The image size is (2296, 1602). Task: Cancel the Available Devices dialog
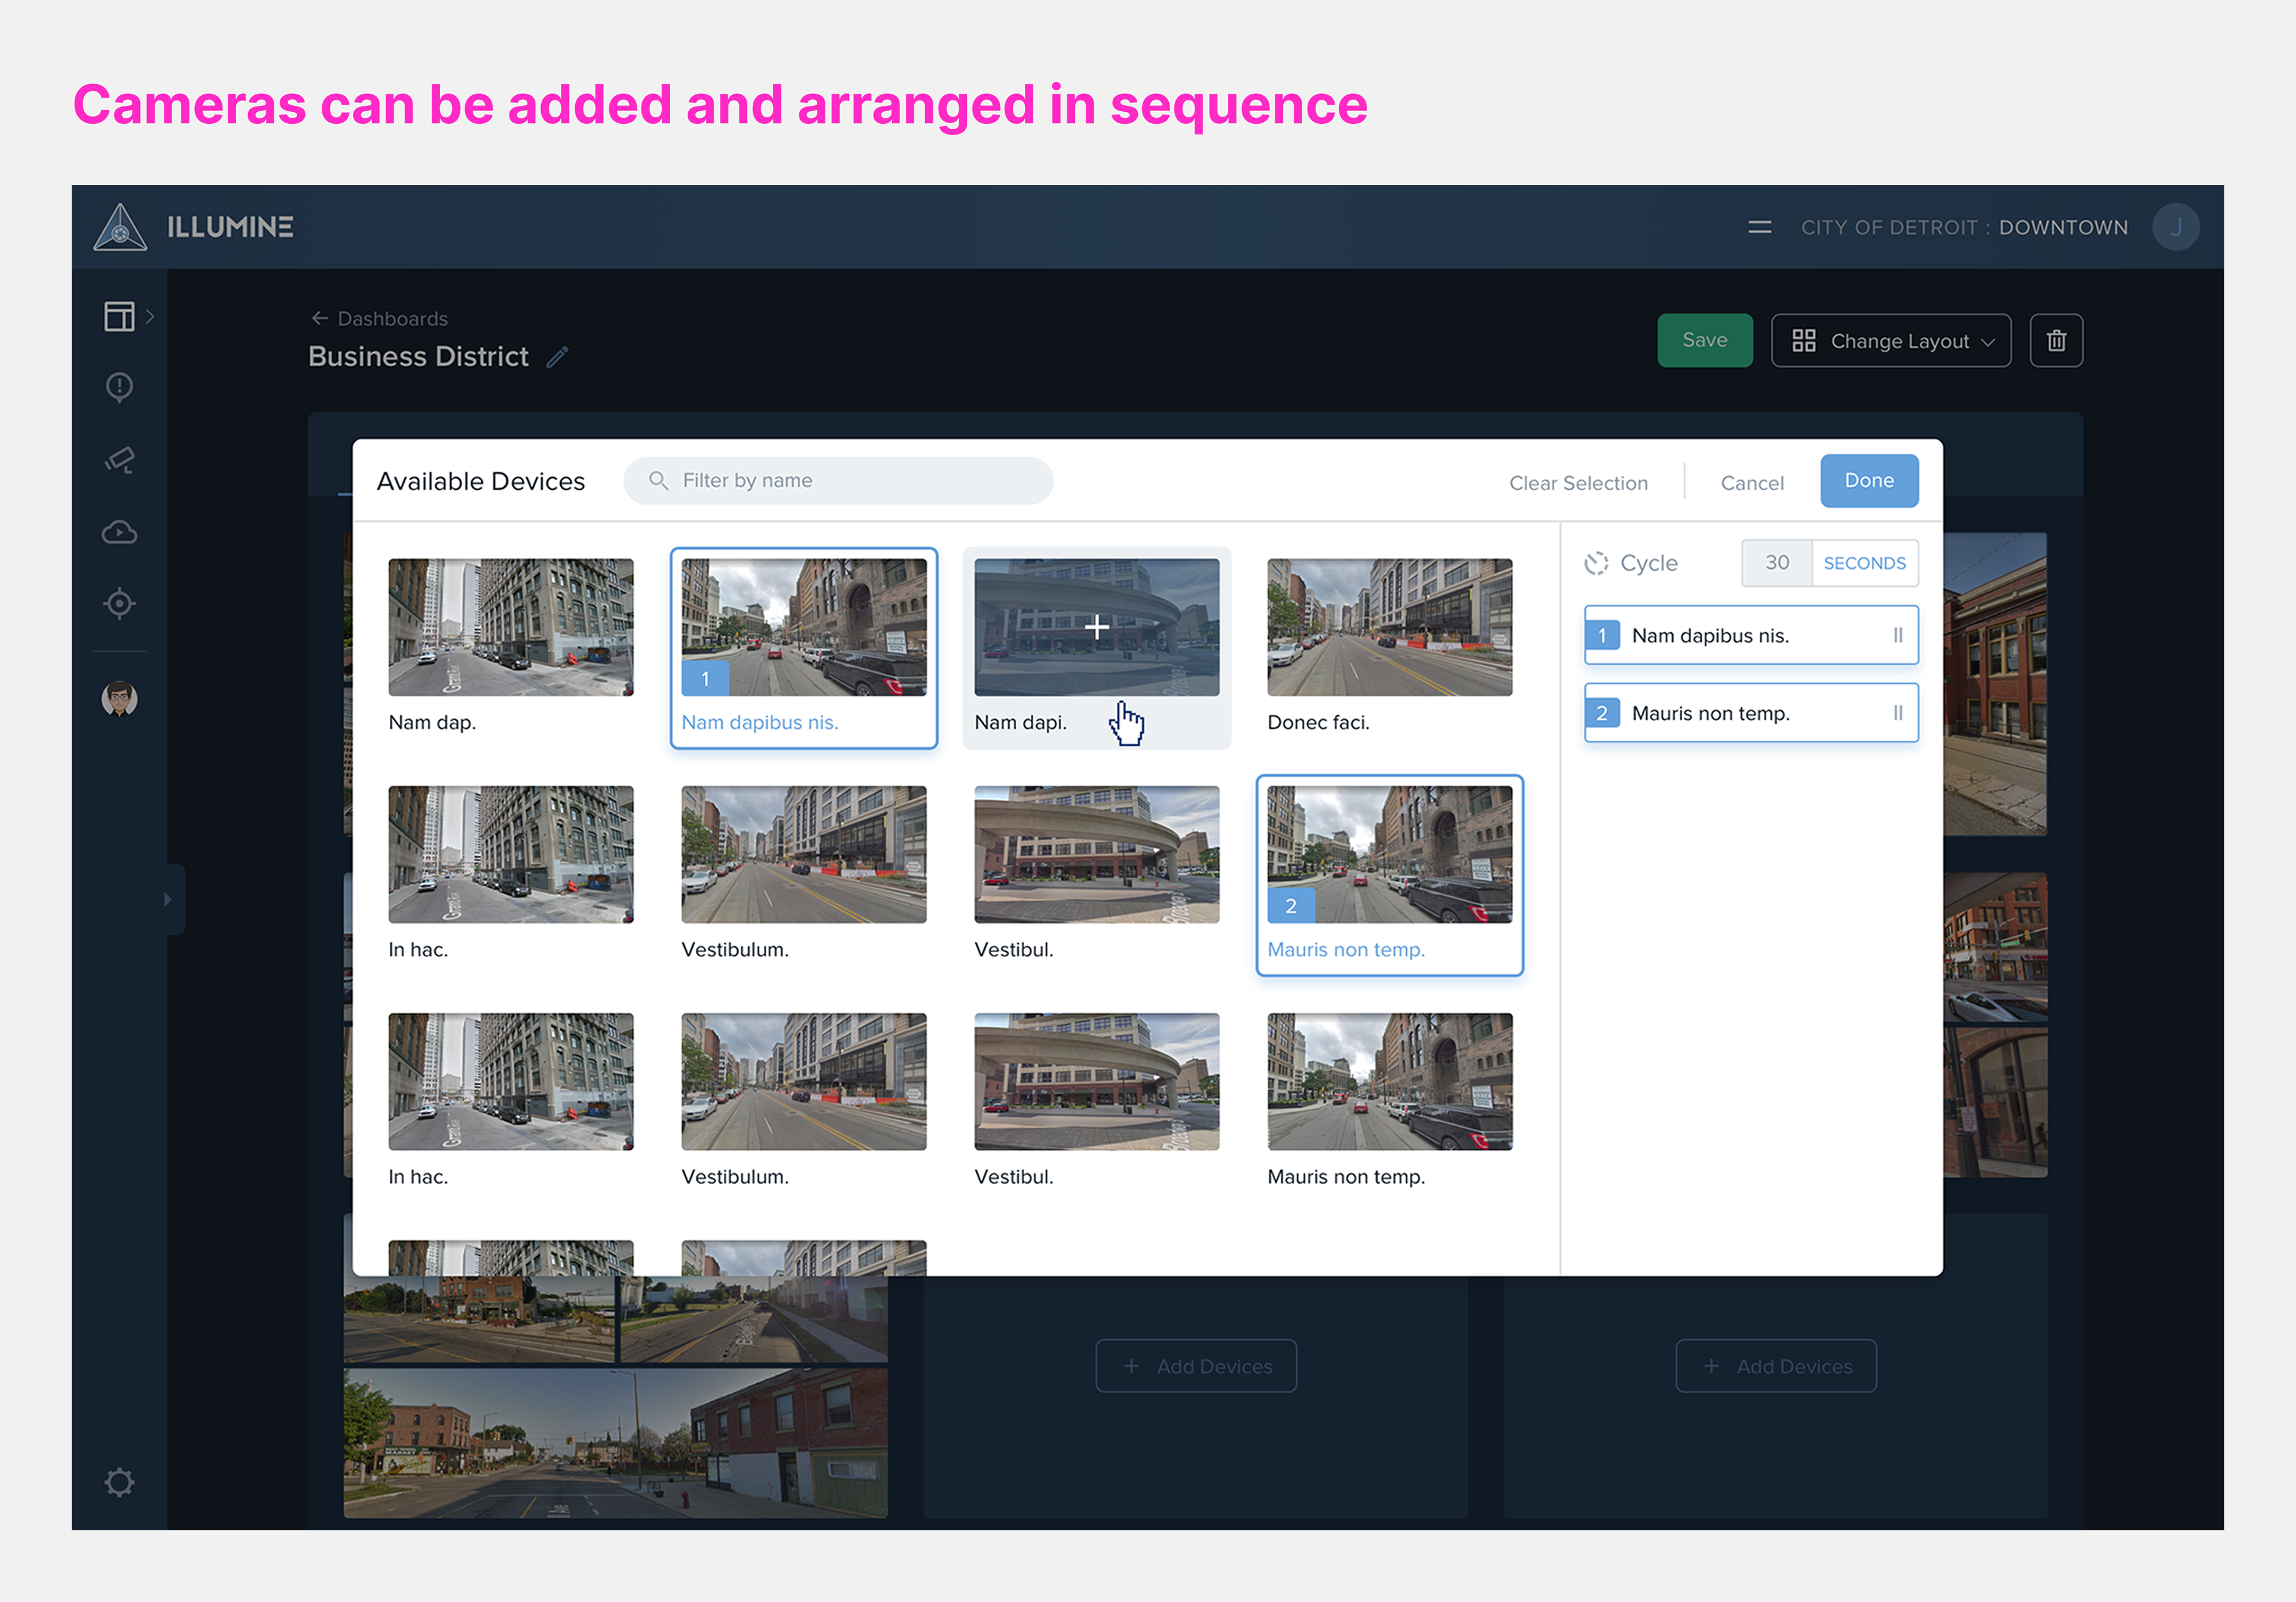1751,483
